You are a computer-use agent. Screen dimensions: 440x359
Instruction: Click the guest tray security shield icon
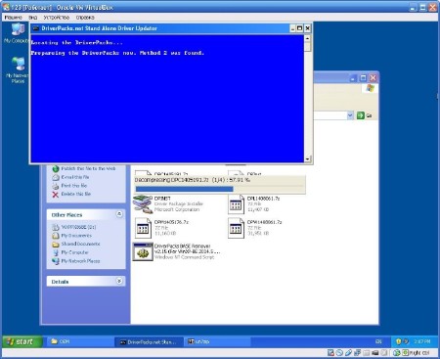click(398, 341)
